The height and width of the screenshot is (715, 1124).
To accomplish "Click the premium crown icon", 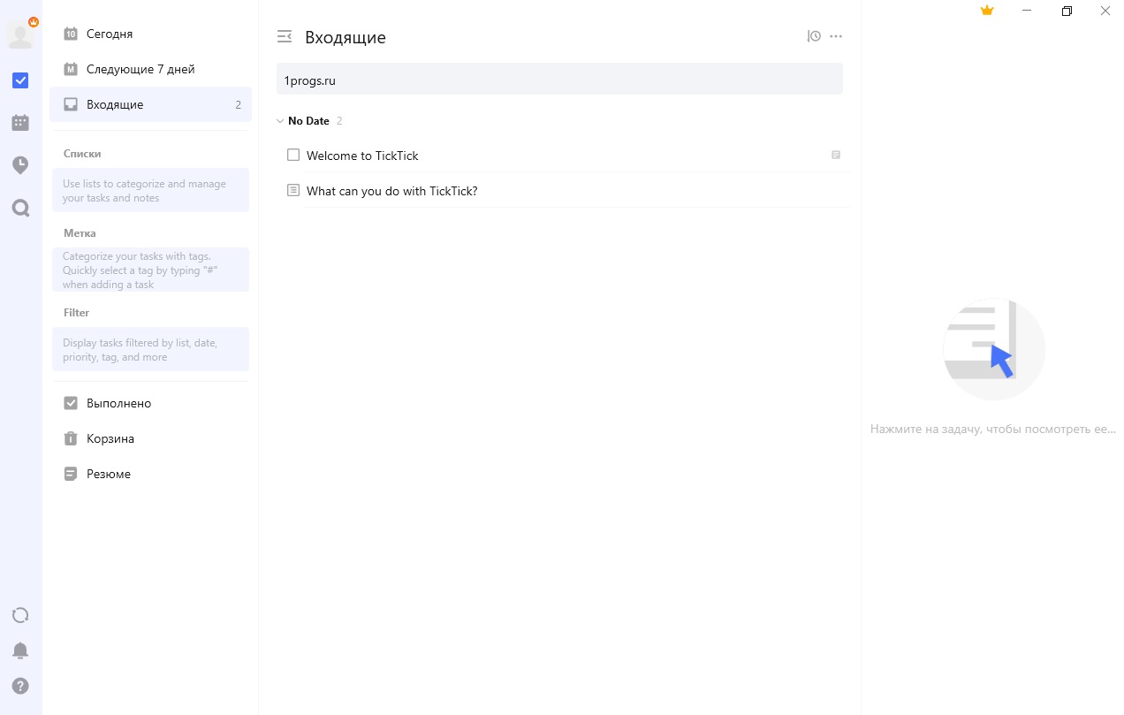I will click(987, 11).
